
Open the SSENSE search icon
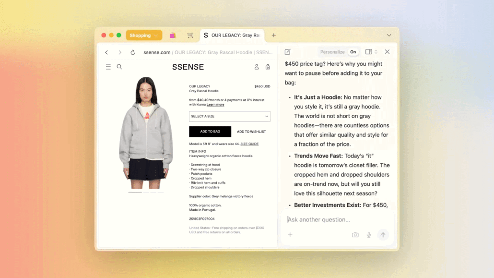pyautogui.click(x=119, y=67)
